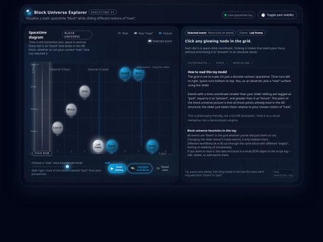Image resolution: width=323 pixels, height=242 pixels.
Task: Click the Your "now" legend chip
Action: [144, 33]
